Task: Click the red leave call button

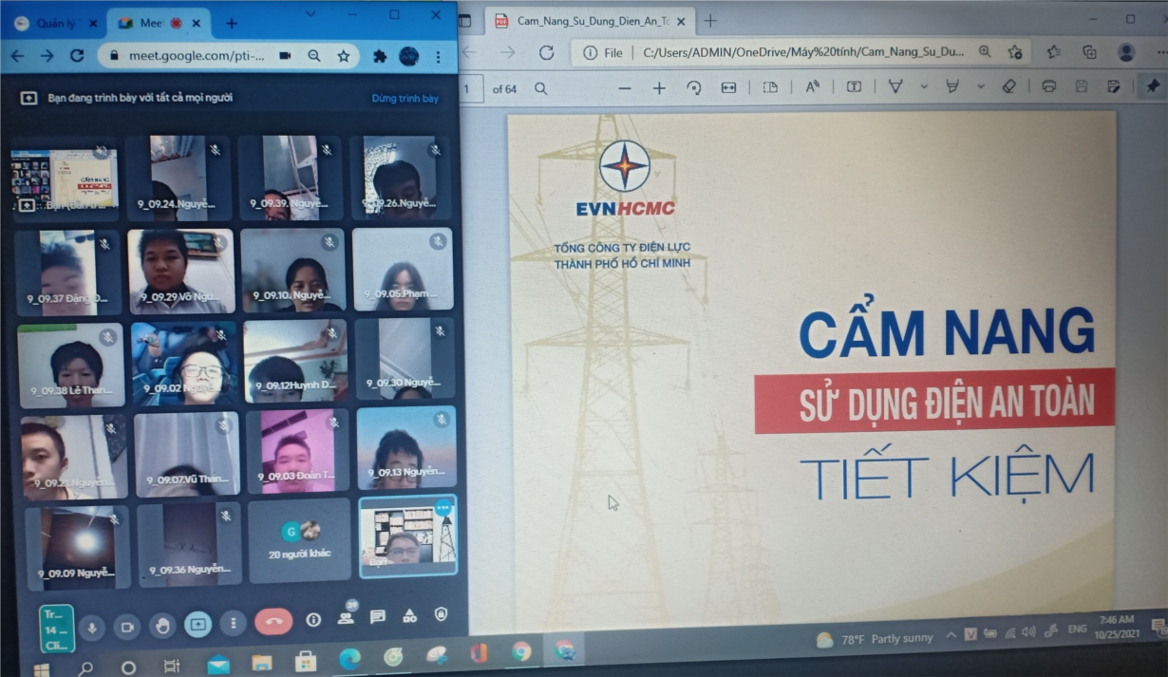Action: pos(273,622)
